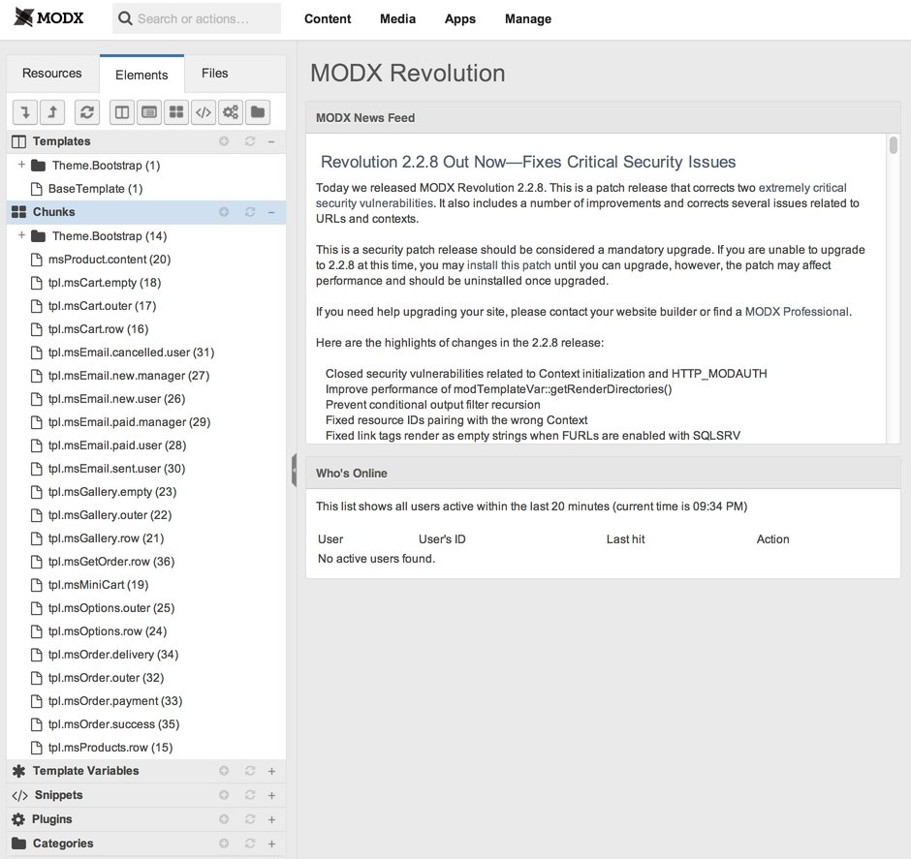Image resolution: width=911 pixels, height=859 pixels.
Task: Open the Apps menu
Action: tap(460, 18)
